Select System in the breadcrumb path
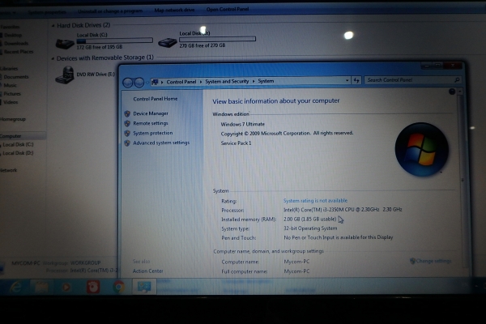 tap(266, 81)
